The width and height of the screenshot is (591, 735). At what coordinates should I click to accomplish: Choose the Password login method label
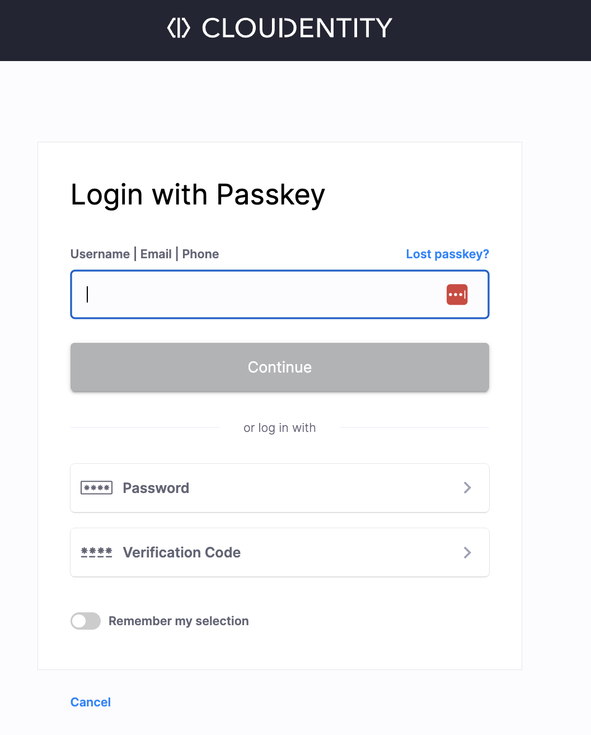pyautogui.click(x=156, y=488)
